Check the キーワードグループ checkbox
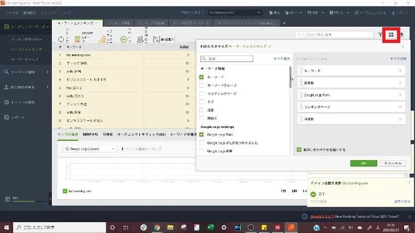The image size is (415, 233). click(x=202, y=85)
